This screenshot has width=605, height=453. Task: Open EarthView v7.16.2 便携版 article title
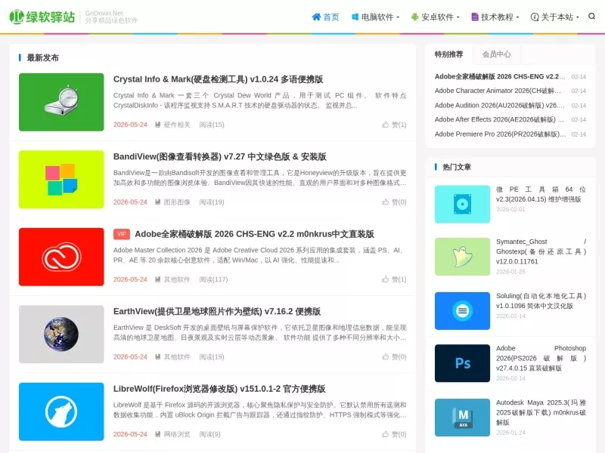(x=217, y=311)
